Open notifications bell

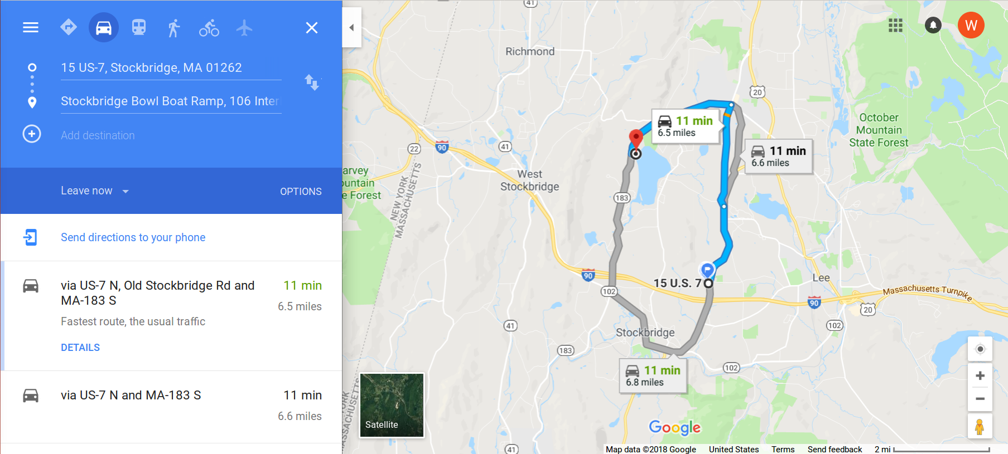point(933,25)
